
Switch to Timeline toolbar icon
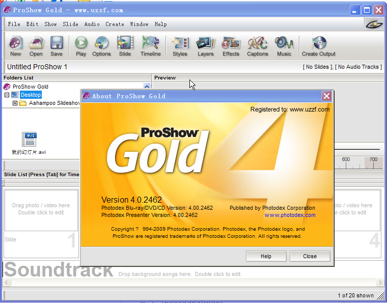(x=151, y=46)
